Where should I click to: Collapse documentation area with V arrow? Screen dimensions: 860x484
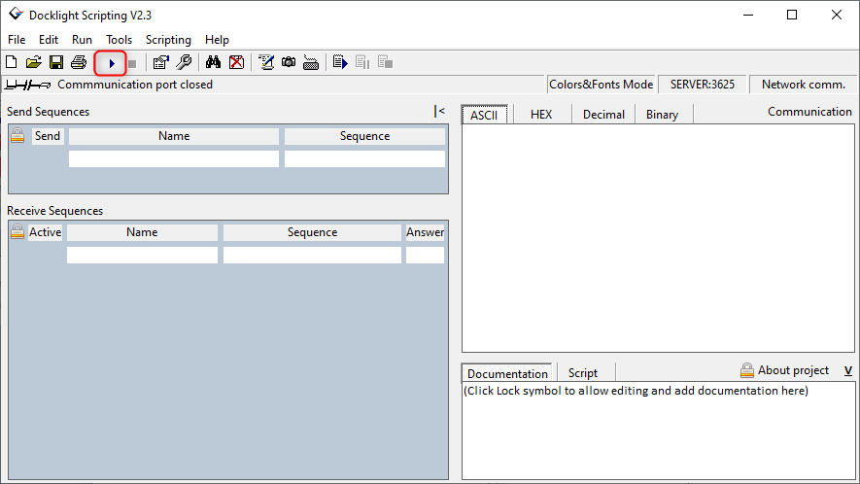[x=848, y=371]
